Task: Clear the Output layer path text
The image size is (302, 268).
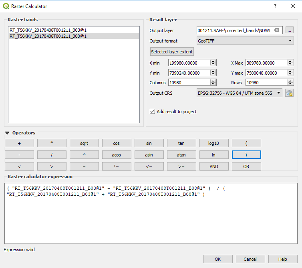Action: (277, 30)
